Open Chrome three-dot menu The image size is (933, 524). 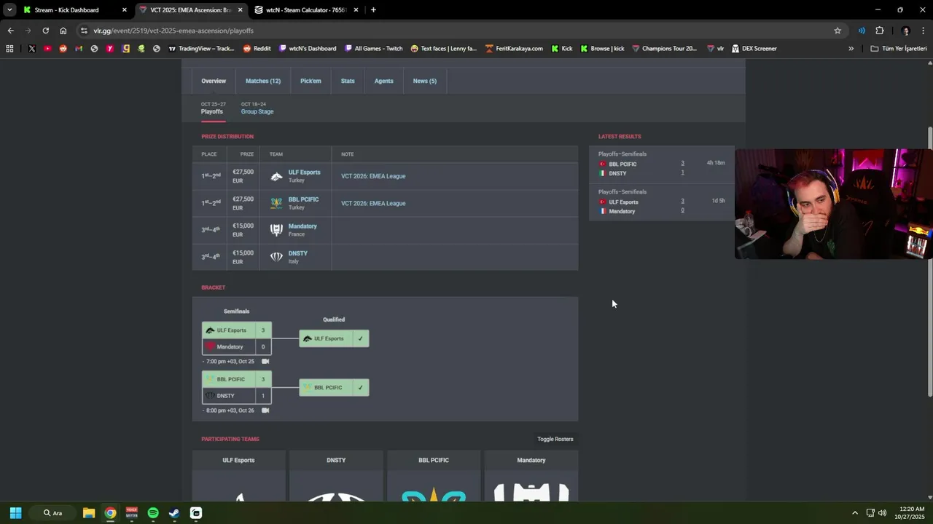click(924, 31)
